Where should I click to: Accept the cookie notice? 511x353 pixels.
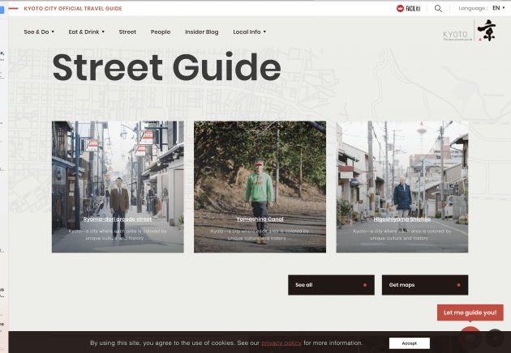pos(410,343)
